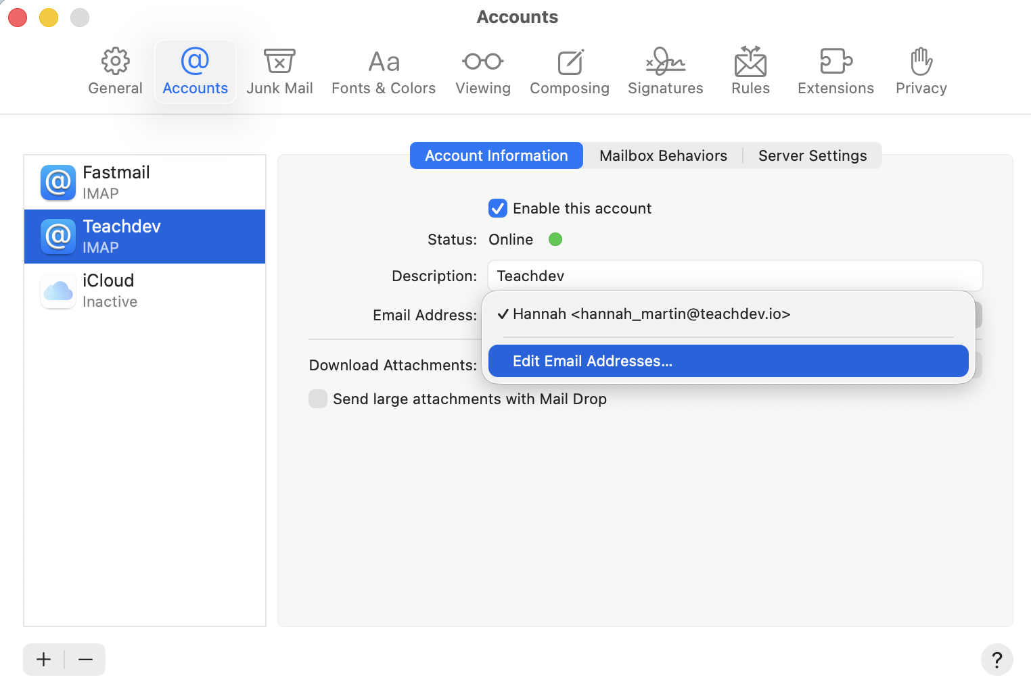Open Composing preferences

570,72
